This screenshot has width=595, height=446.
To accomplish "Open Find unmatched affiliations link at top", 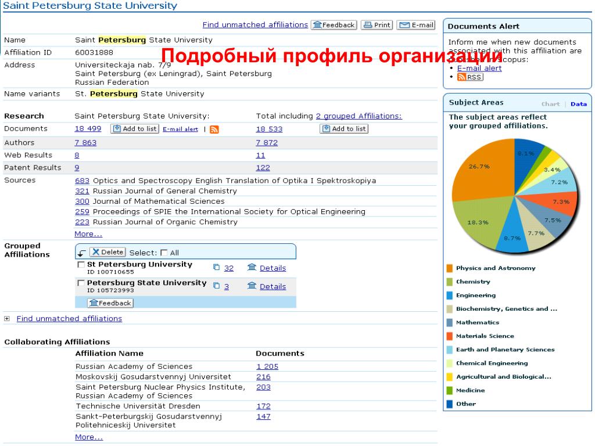I will (x=255, y=24).
